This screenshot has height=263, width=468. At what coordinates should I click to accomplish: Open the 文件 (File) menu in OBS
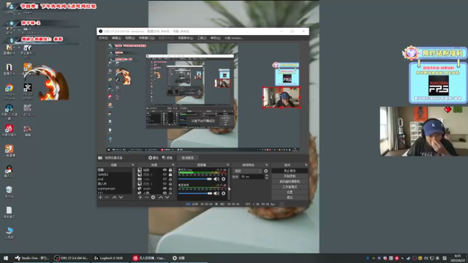pos(103,38)
